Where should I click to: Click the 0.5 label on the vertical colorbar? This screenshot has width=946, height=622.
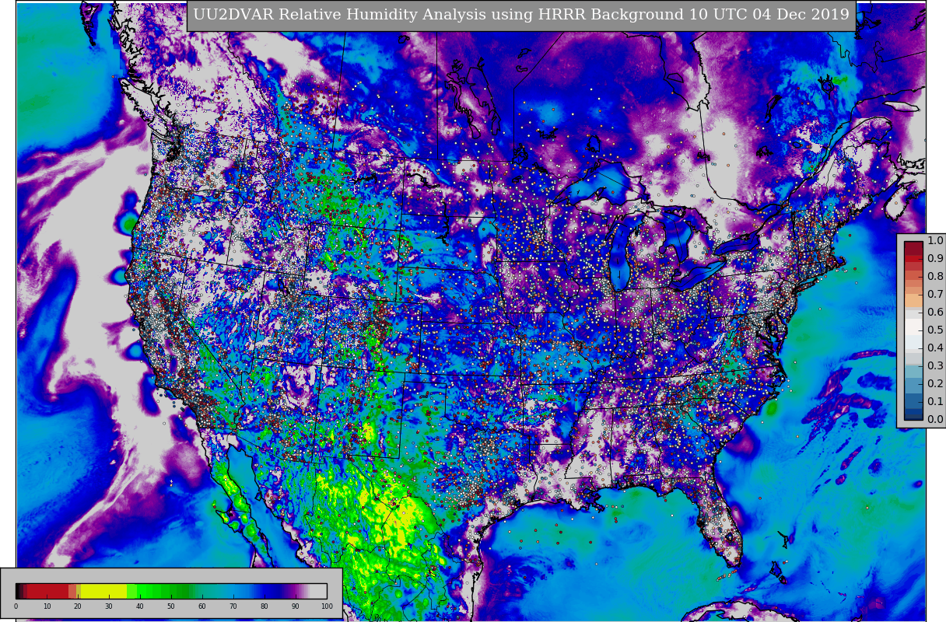[935, 330]
